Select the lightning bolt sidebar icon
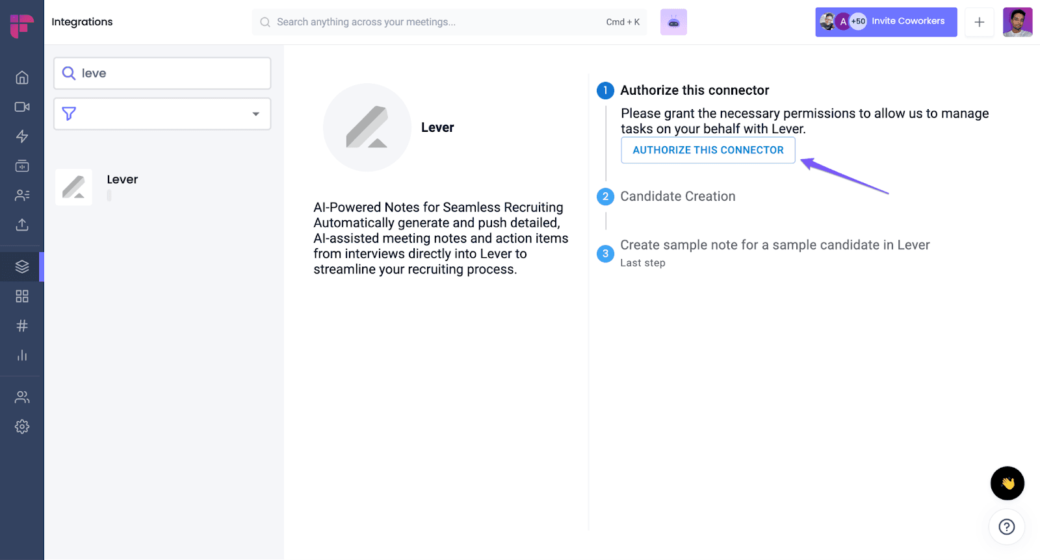The height and width of the screenshot is (560, 1040). pyautogui.click(x=22, y=136)
